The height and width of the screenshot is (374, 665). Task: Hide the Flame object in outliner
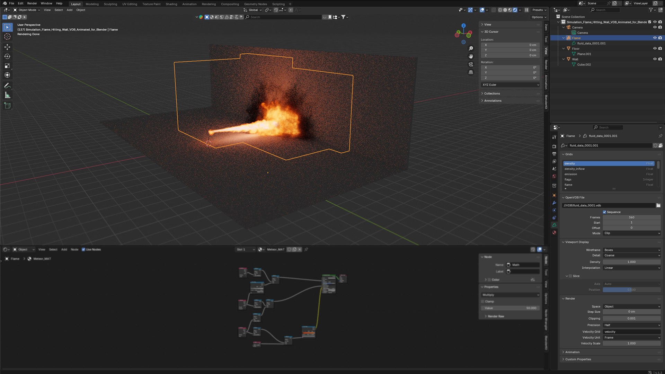pyautogui.click(x=655, y=38)
